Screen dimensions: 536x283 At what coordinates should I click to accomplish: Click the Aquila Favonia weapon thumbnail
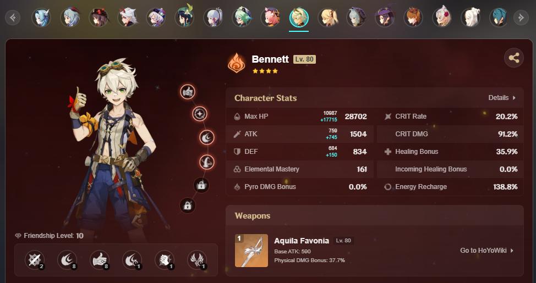tap(251, 251)
